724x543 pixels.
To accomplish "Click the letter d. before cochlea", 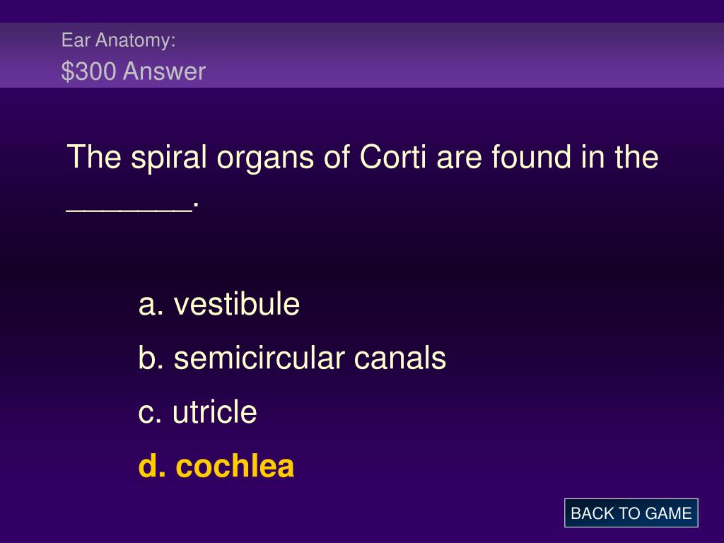I will [152, 465].
